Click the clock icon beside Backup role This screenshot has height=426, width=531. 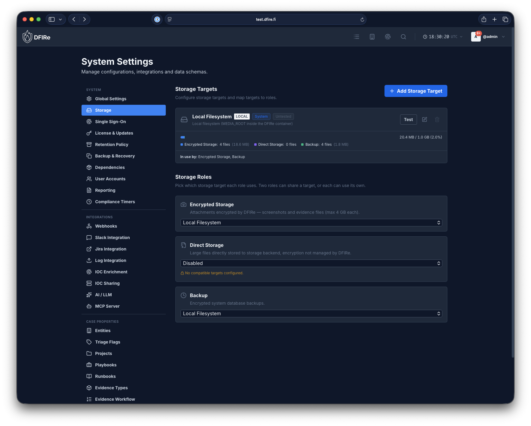coord(184,295)
